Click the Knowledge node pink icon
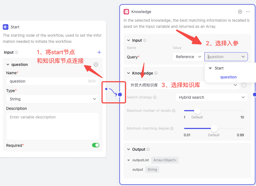Viewport: 256px width, 186px height. tap(126, 12)
